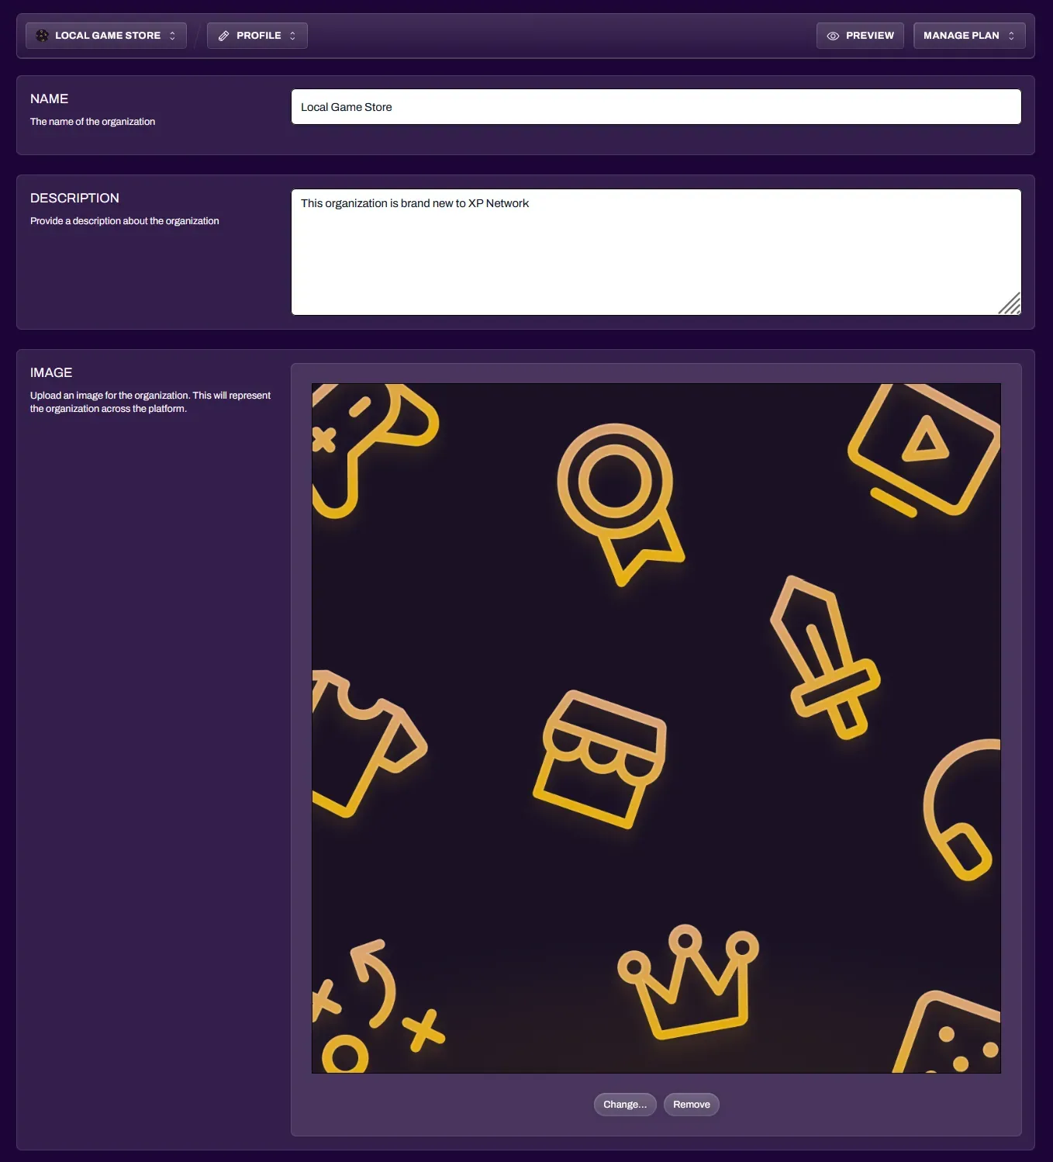
Task: Click the Profile label in breadcrumb
Action: 259,36
